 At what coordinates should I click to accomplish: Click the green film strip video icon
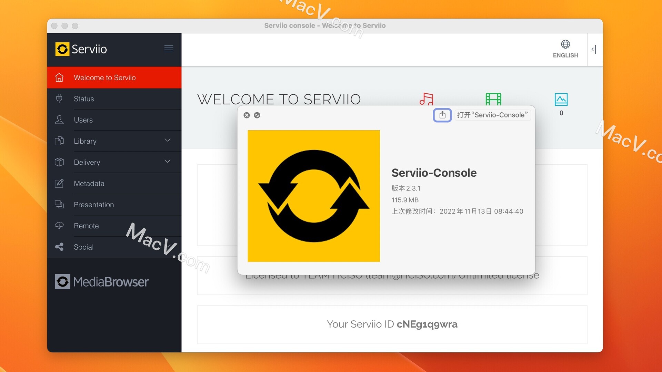(493, 99)
